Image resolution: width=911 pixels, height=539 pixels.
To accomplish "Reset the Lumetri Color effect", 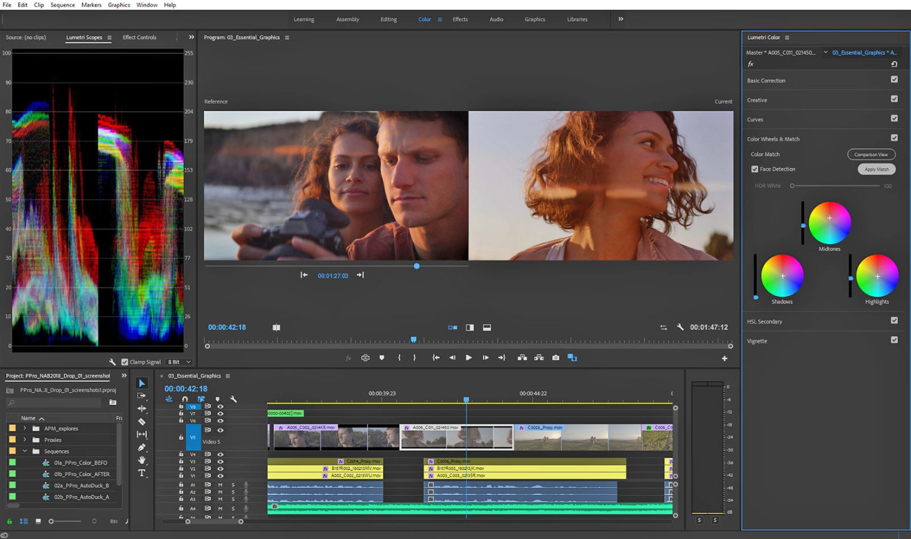I will pos(893,64).
